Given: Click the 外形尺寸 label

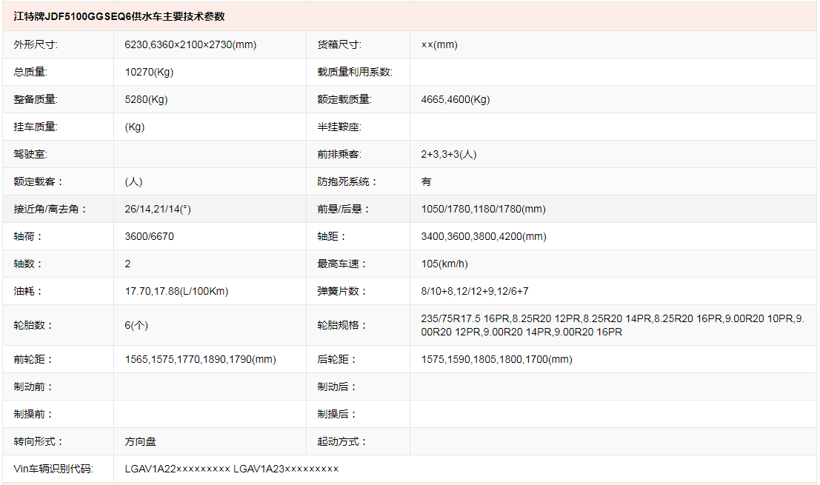Looking at the screenshot, I should [x=36, y=45].
